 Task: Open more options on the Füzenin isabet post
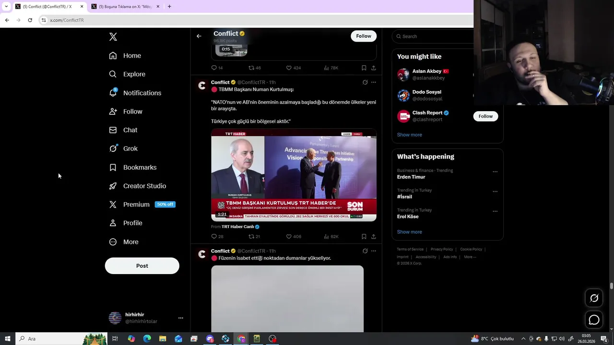pos(374,251)
